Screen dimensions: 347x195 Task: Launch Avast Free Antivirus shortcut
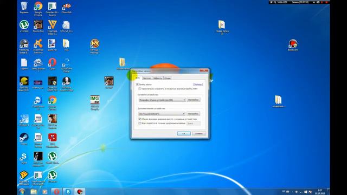coord(38,46)
